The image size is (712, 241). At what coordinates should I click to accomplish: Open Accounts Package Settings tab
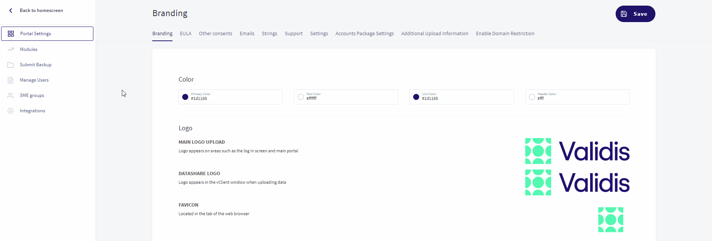tap(364, 34)
